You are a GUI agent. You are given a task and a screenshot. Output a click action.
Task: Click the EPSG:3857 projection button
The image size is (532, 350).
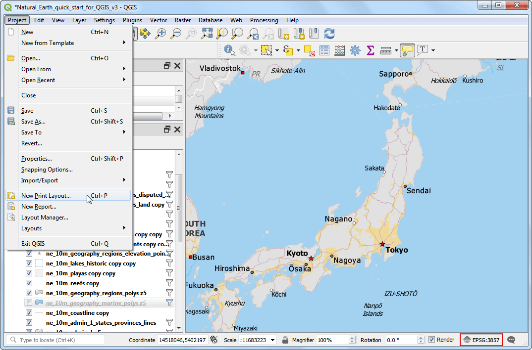click(x=481, y=340)
